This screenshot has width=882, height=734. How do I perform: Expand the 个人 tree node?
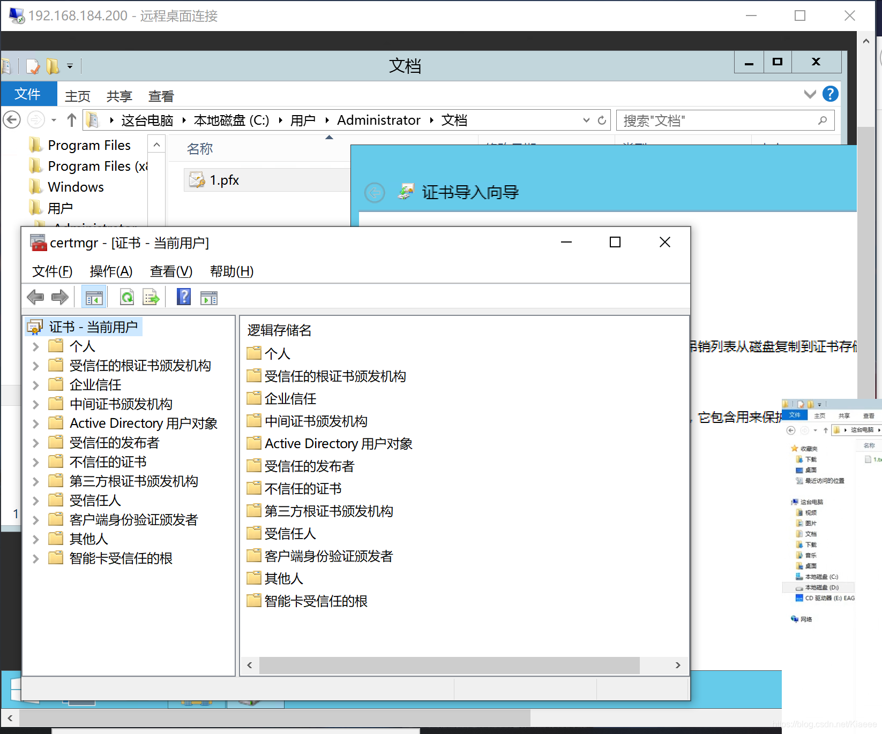tap(35, 346)
